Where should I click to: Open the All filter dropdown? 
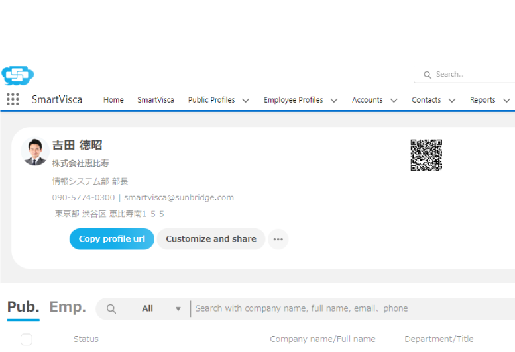click(161, 308)
